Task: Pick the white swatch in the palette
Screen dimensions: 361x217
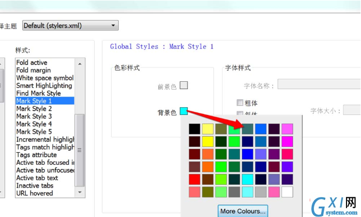Action: (x=287, y=192)
